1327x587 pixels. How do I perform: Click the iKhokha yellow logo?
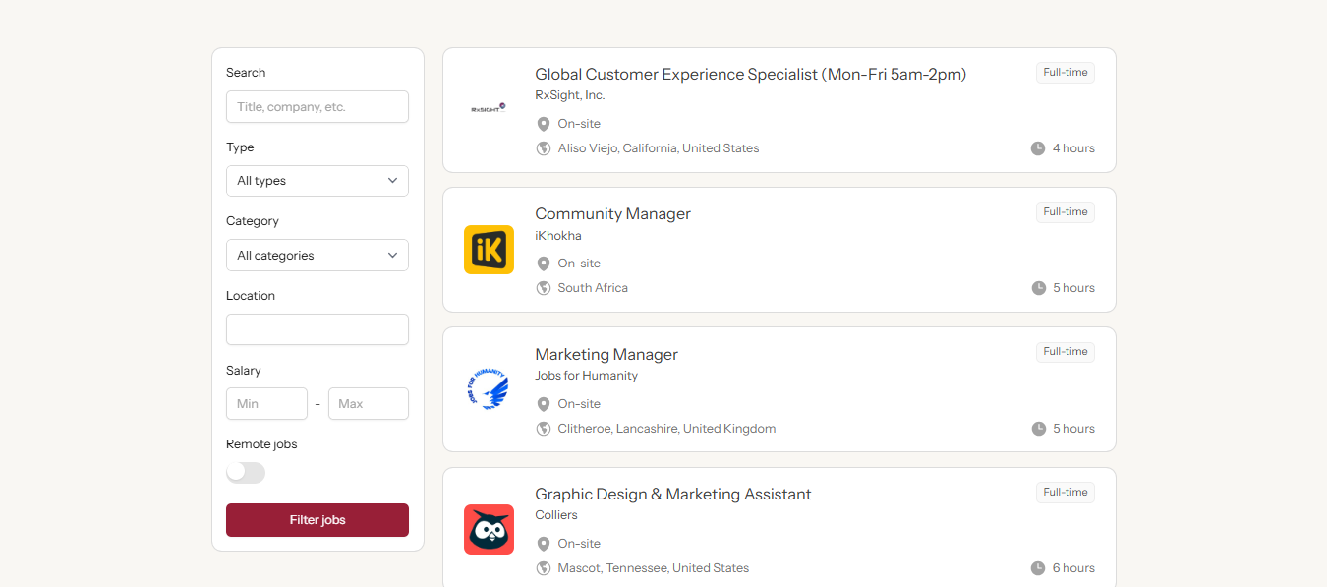489,250
